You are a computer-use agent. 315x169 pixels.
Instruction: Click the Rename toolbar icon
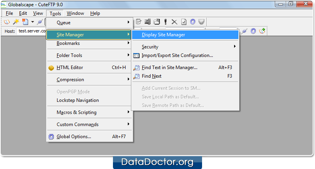pyautogui.click(x=148, y=22)
